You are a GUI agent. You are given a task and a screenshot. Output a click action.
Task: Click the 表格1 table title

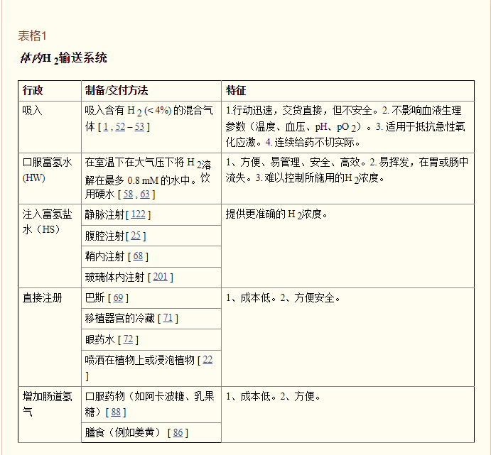[x=33, y=36]
